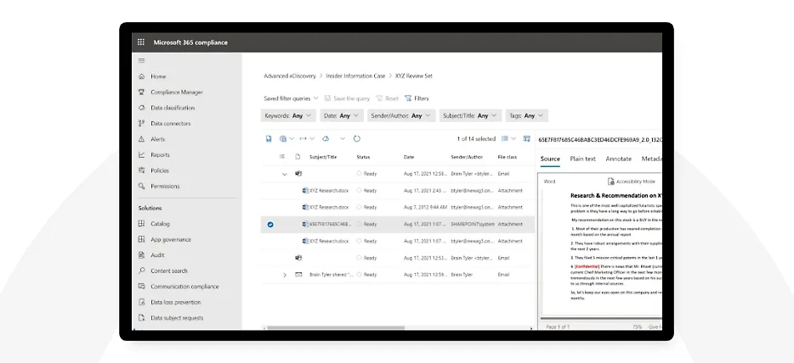Click the Data subject requests icon
Viewport: 794px width, 363px height.
(141, 317)
